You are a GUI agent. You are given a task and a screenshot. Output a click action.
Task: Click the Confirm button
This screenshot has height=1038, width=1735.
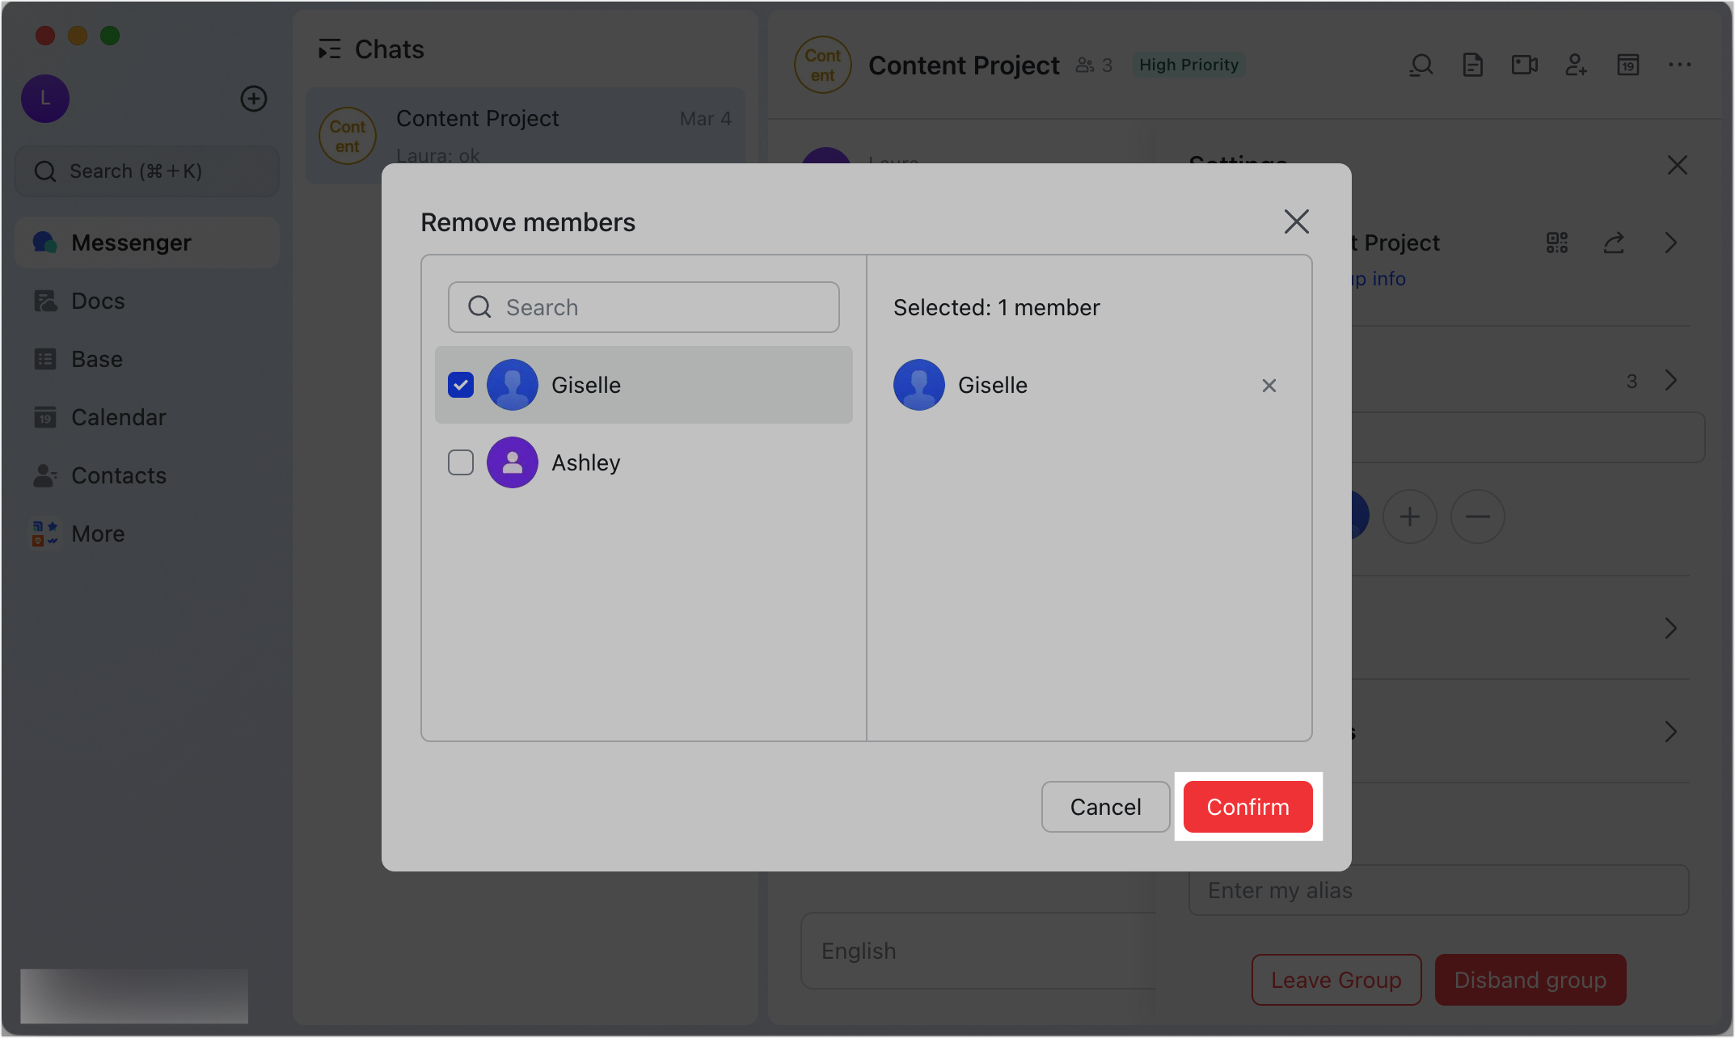tap(1247, 806)
